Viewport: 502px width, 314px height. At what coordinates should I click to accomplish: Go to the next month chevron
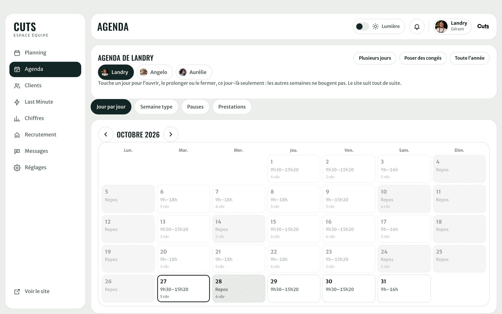coord(171,134)
